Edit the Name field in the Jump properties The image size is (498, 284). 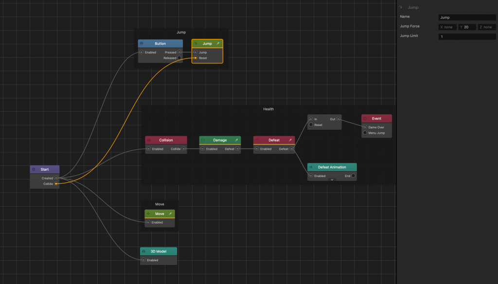click(x=466, y=17)
